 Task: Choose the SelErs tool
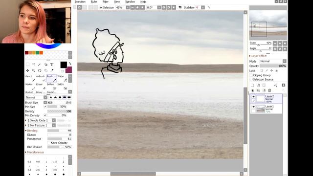pos(62,87)
